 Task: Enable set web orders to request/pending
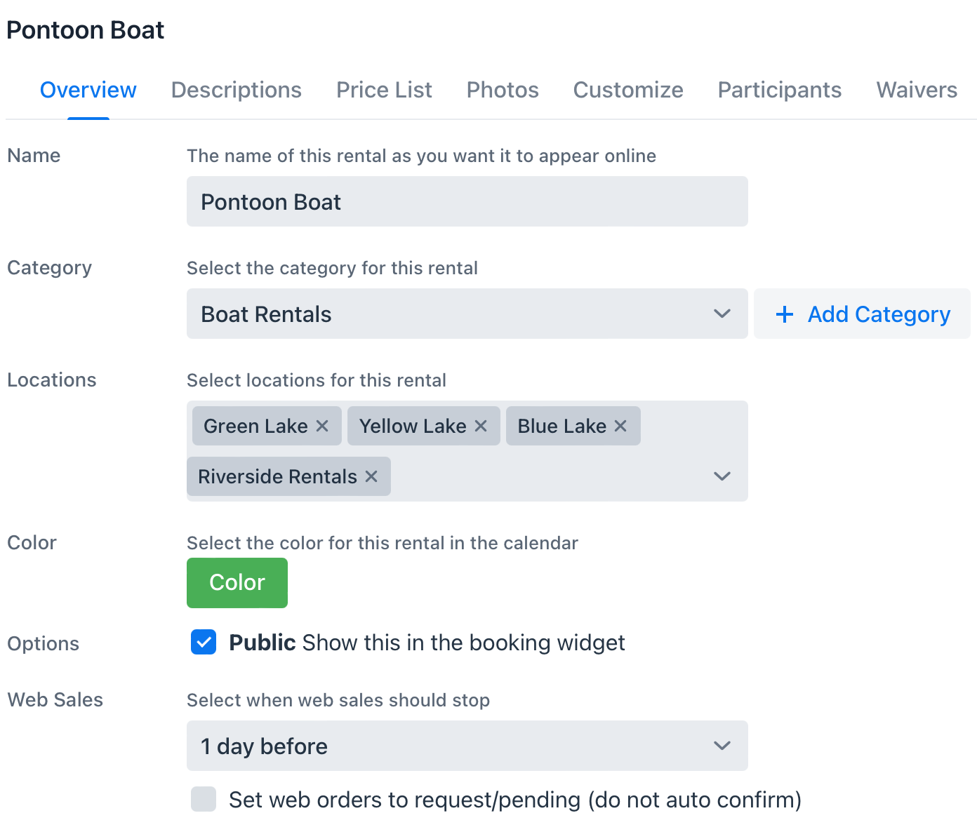click(204, 799)
